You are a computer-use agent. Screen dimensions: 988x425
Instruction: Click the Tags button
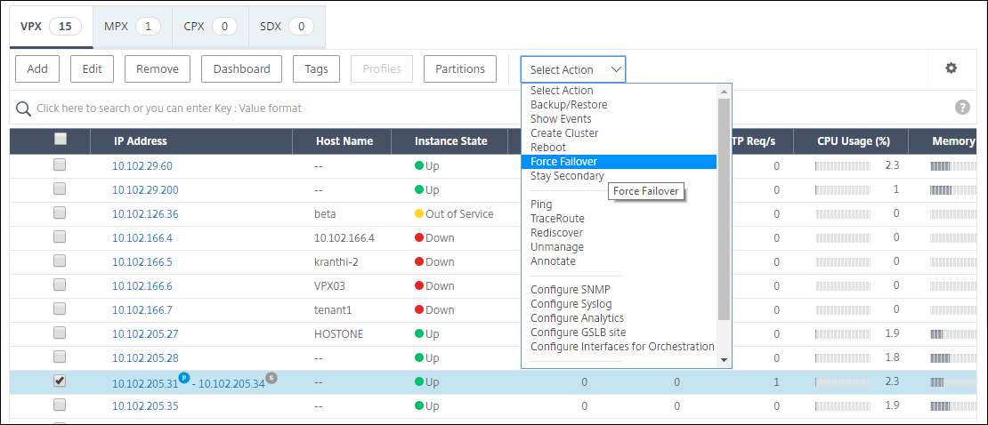click(316, 69)
